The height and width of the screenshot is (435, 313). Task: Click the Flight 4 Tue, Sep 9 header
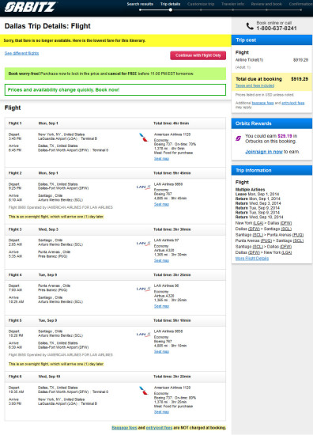coord(115,275)
